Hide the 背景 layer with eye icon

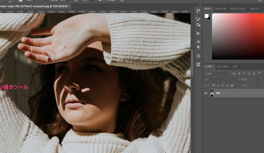206,93
